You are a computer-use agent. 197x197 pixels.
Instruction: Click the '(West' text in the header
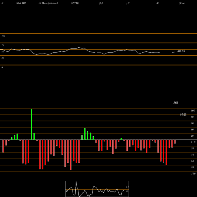[182, 3]
